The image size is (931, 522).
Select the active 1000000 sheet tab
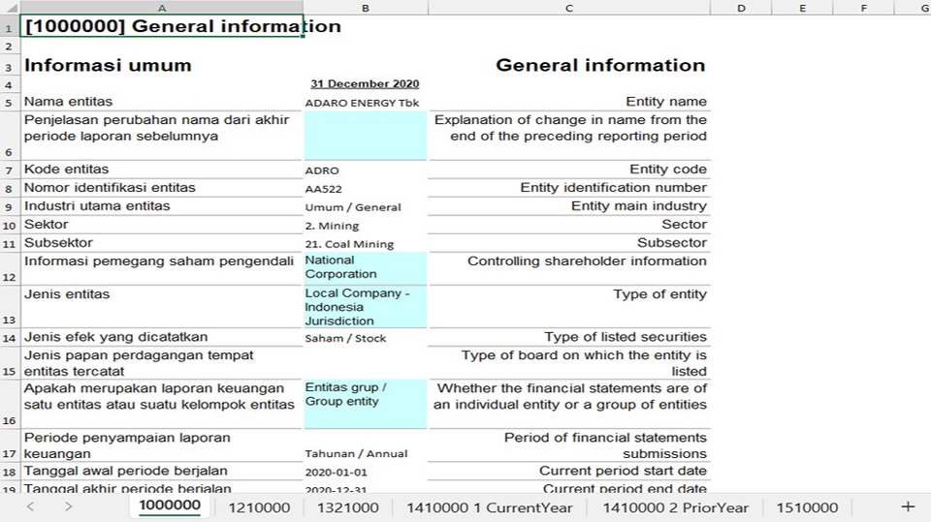(170, 506)
